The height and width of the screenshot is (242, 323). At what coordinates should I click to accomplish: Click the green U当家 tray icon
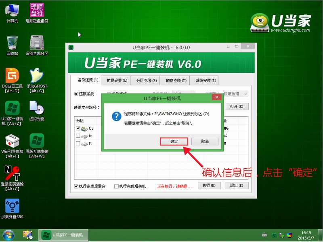[274, 235]
